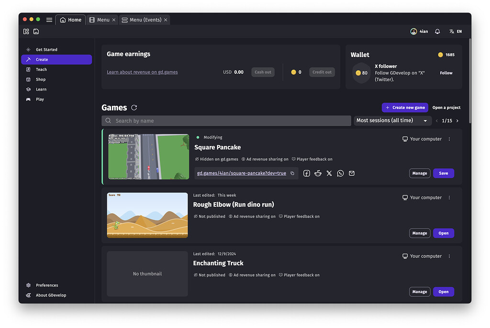This screenshot has height=328, width=490.
Task: Toggle Ad revenue sharing for Square Pancake
Action: (265, 158)
